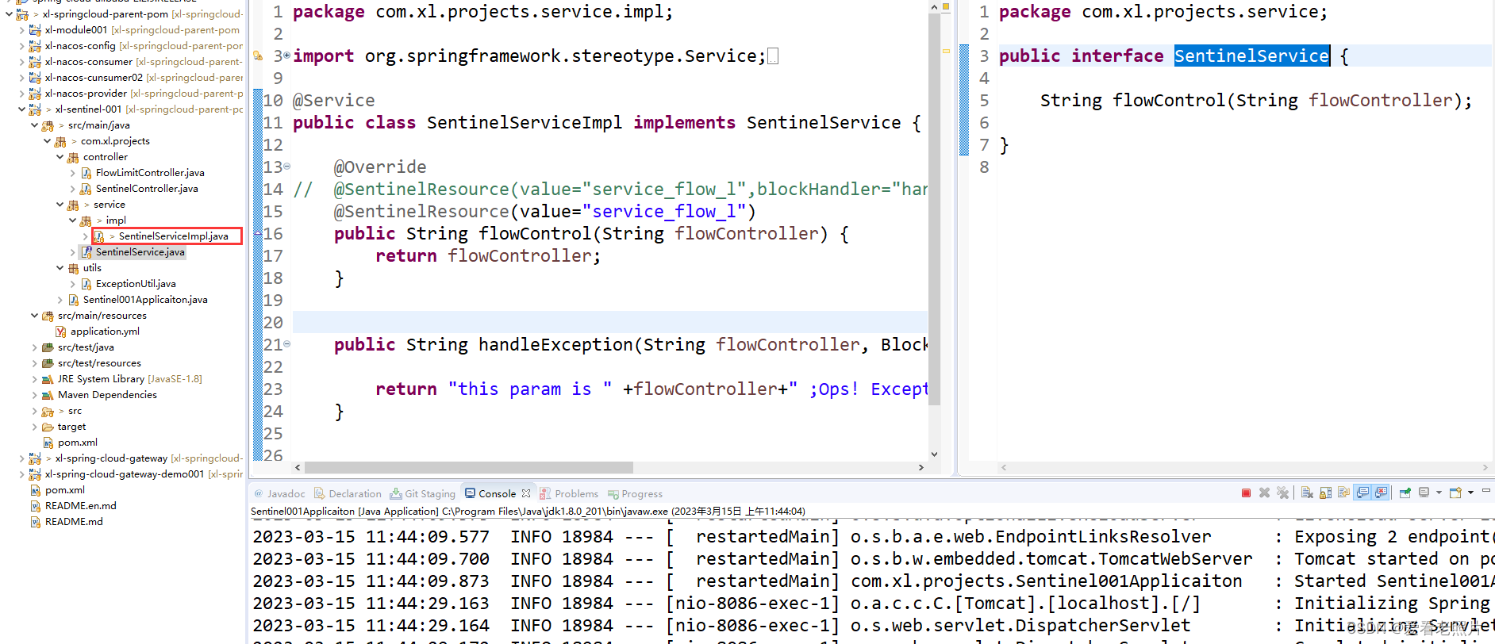Image resolution: width=1495 pixels, height=644 pixels.
Task: Collapse the src/main/java source folder
Action: point(34,125)
